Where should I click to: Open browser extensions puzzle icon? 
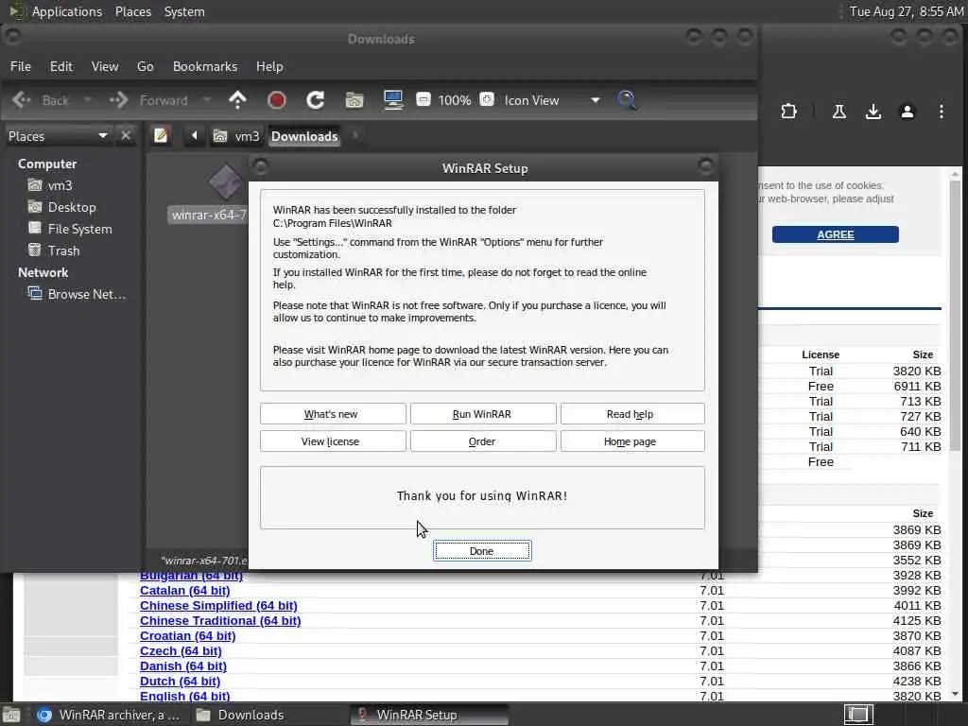click(788, 112)
